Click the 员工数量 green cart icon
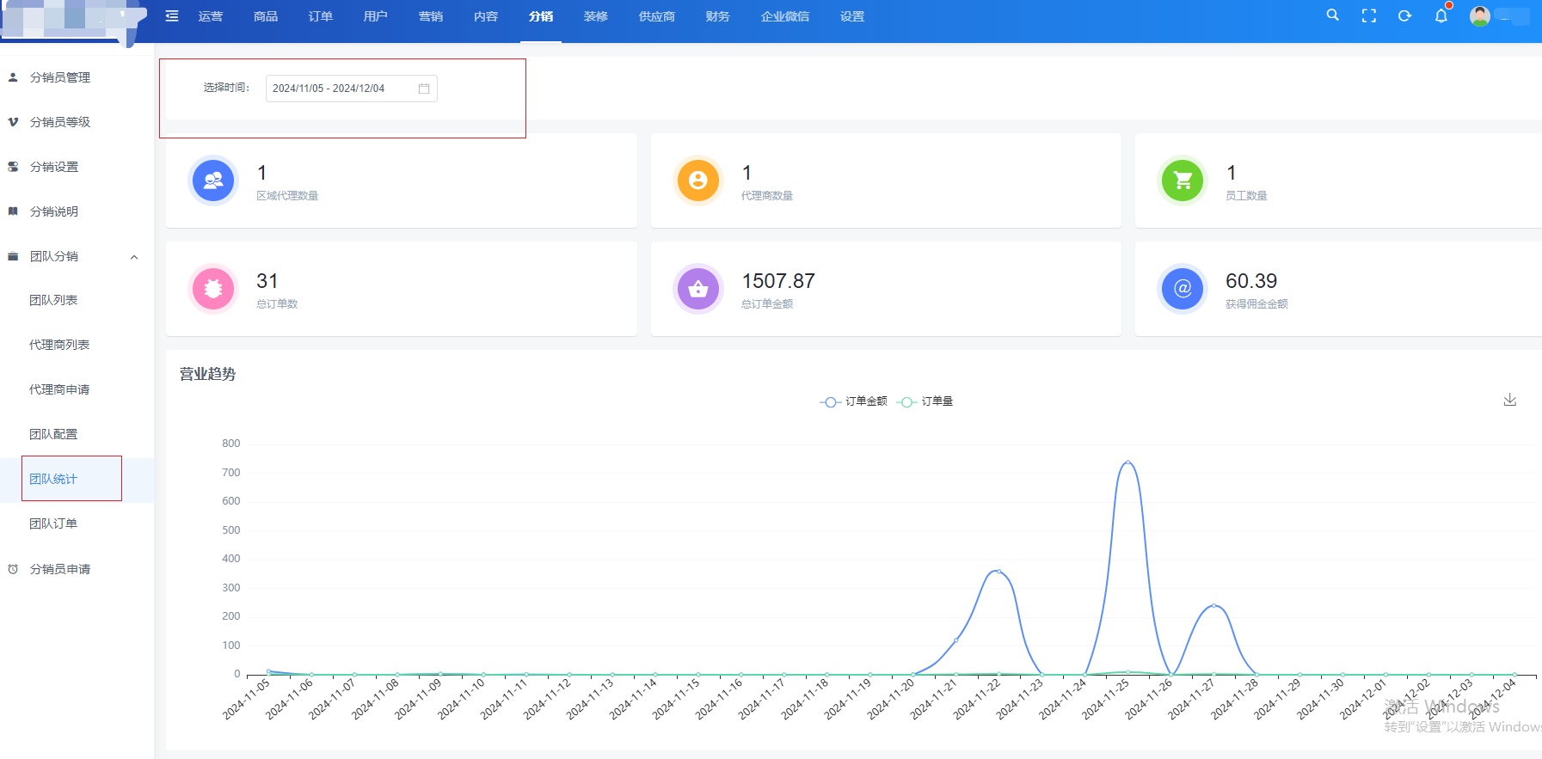This screenshot has width=1542, height=759. [x=1183, y=181]
